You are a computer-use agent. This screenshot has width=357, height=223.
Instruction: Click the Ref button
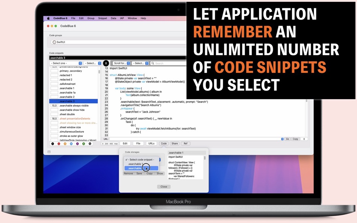pos(186,143)
